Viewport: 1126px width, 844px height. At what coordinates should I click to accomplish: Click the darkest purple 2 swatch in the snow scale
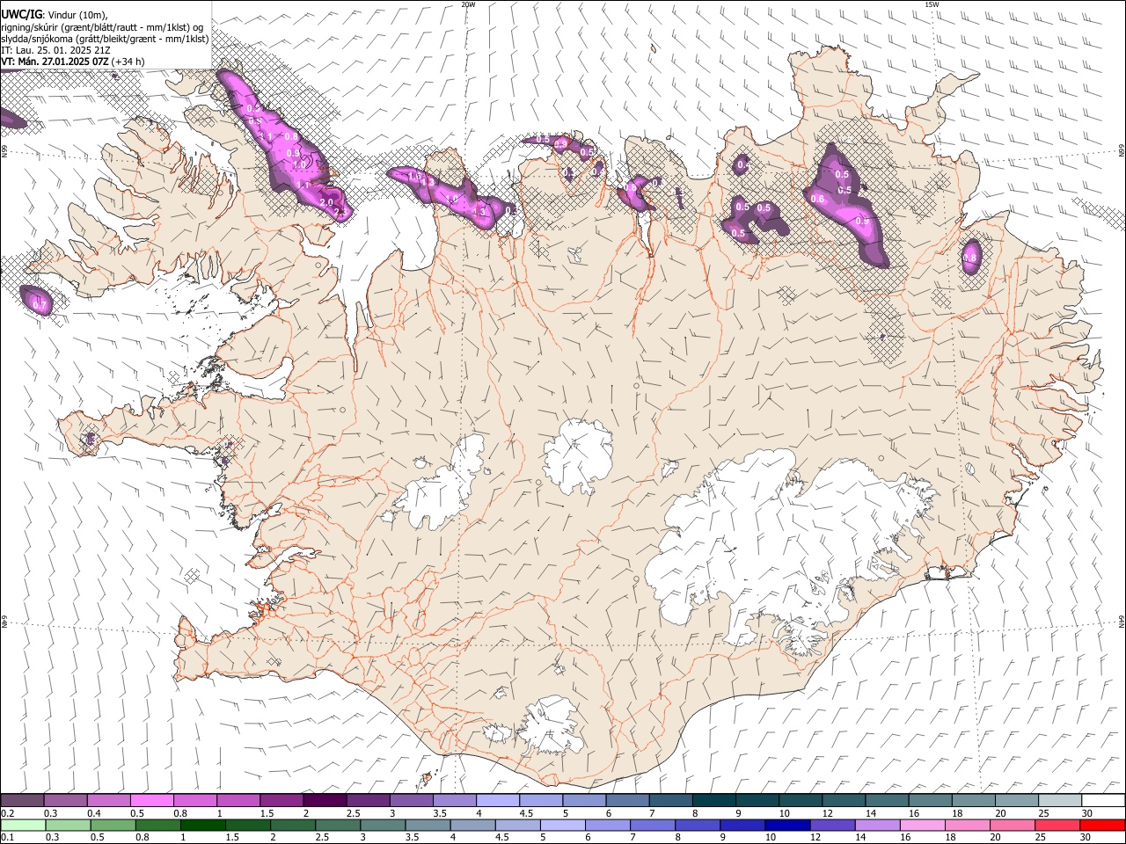coord(325,800)
